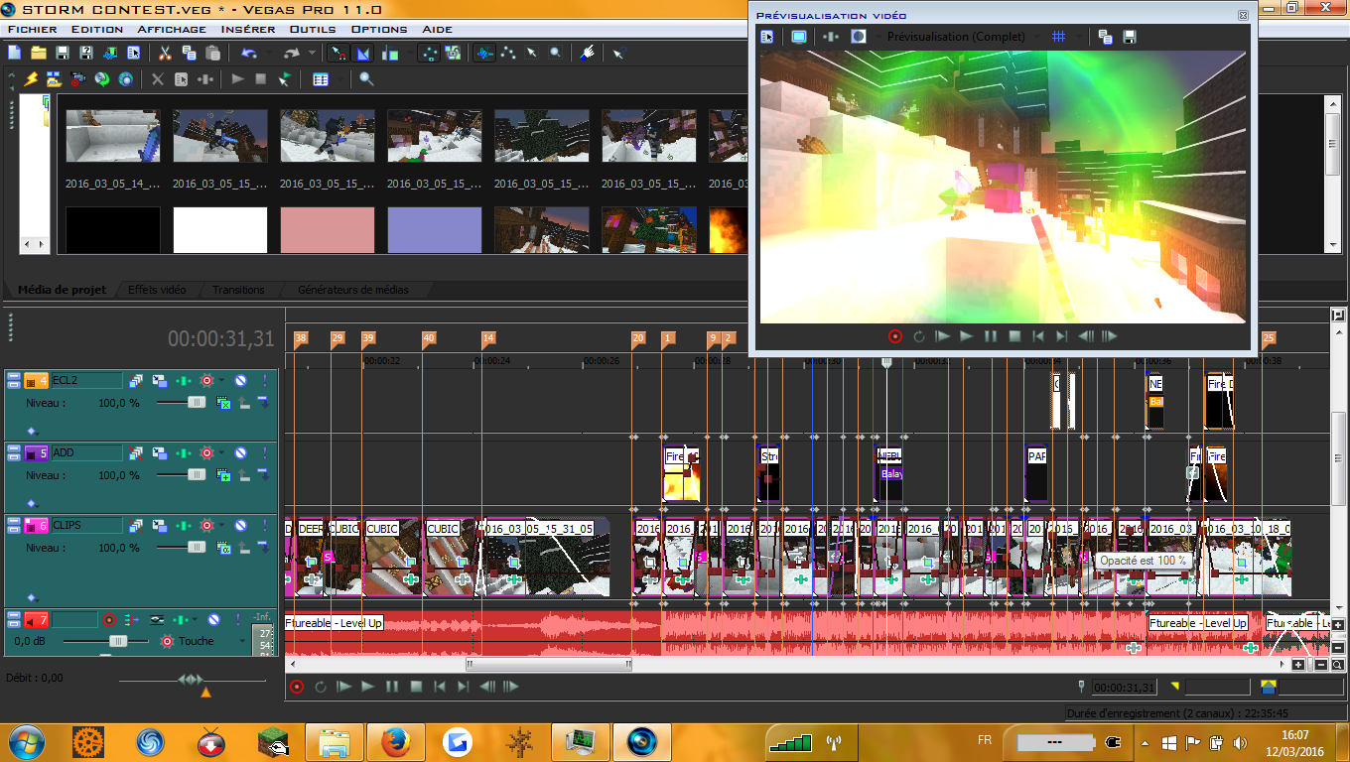
Task: Open the automation settings dropdown on ECL2 track
Action: 221,380
